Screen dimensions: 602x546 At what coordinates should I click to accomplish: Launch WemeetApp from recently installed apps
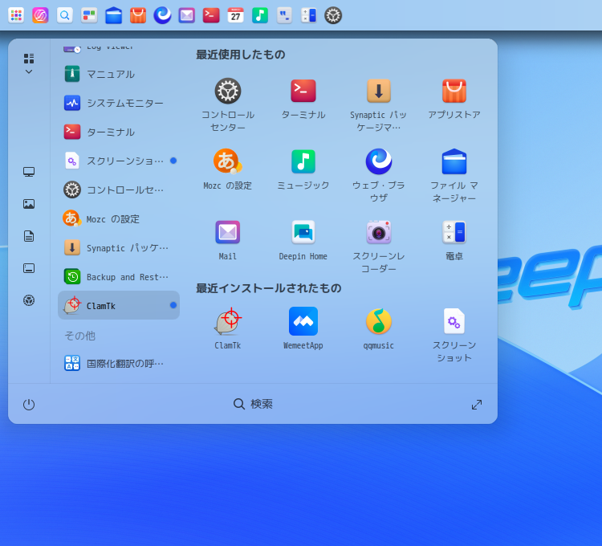(x=303, y=322)
